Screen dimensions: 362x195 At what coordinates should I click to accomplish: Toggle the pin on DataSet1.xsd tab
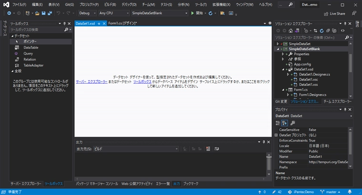tap(99, 23)
